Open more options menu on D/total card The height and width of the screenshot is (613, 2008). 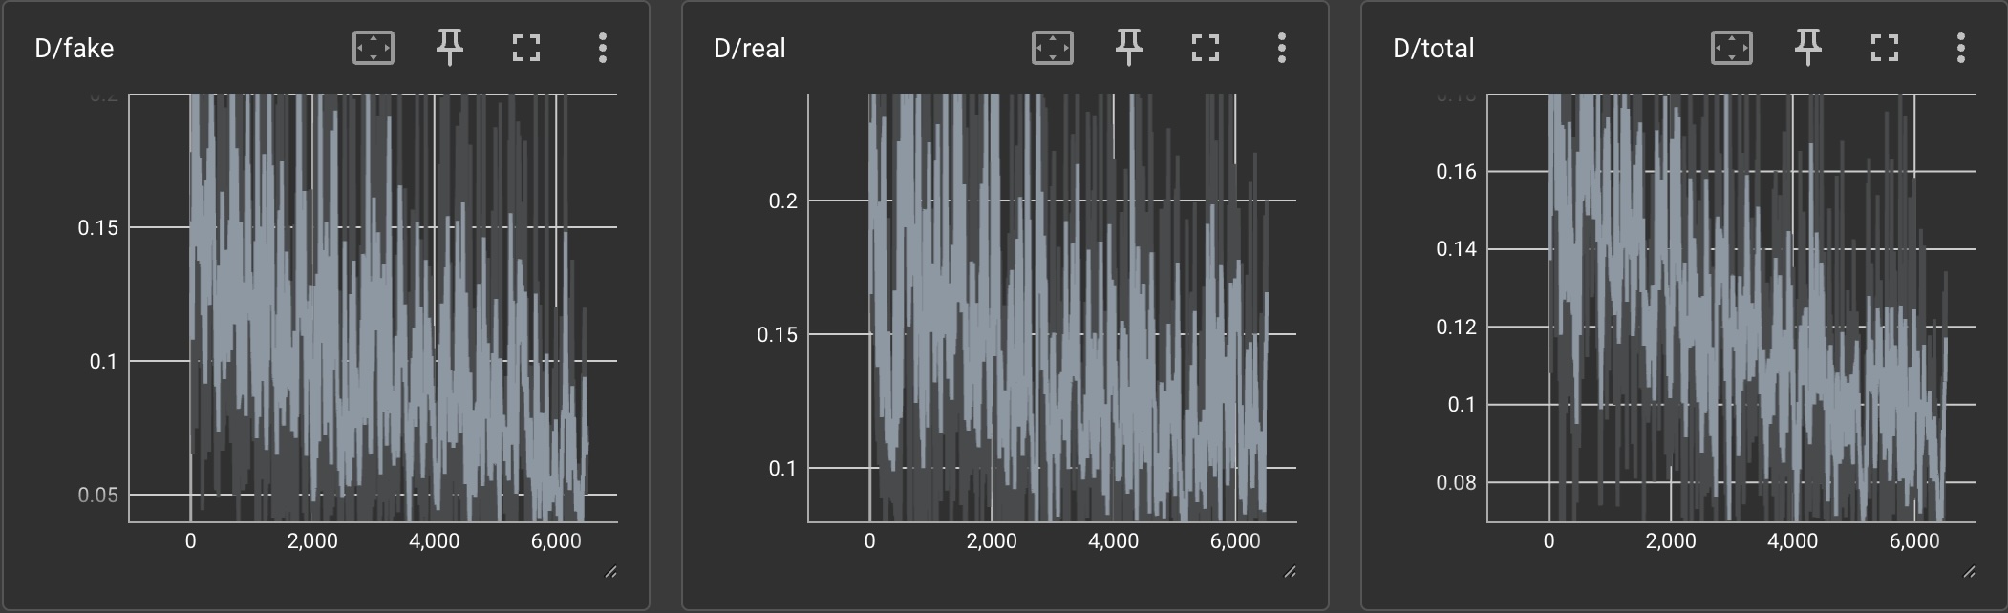click(1961, 48)
